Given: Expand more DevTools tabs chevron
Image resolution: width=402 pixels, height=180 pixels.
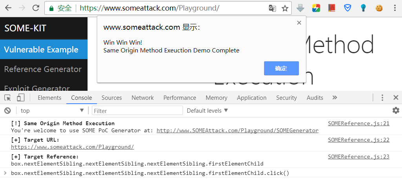Looking at the screenshot, I should click(x=334, y=97).
